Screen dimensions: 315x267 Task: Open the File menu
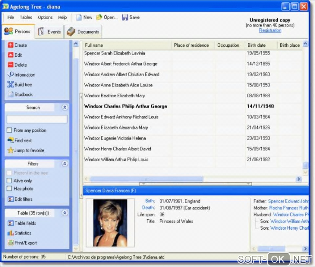(x=10, y=17)
